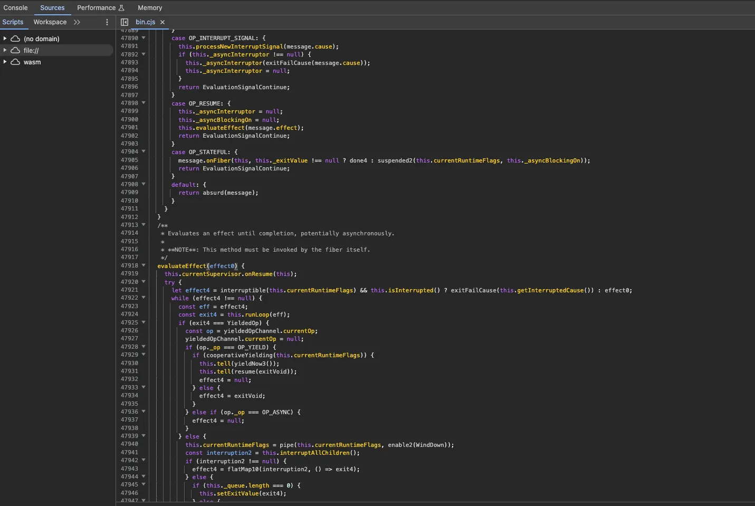Set a breakpoint on line 47920
This screenshot has width=755, height=506.
pyautogui.click(x=130, y=282)
